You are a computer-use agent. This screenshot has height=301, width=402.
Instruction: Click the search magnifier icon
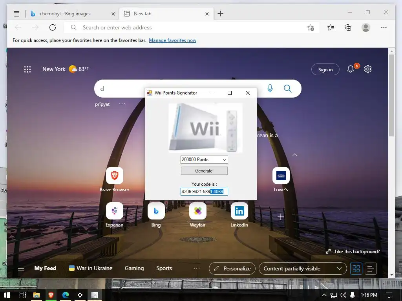point(288,89)
